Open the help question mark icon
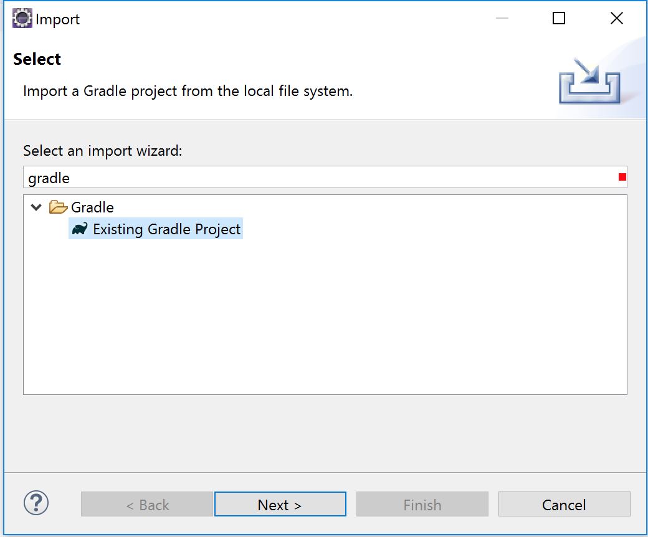 pos(36,502)
